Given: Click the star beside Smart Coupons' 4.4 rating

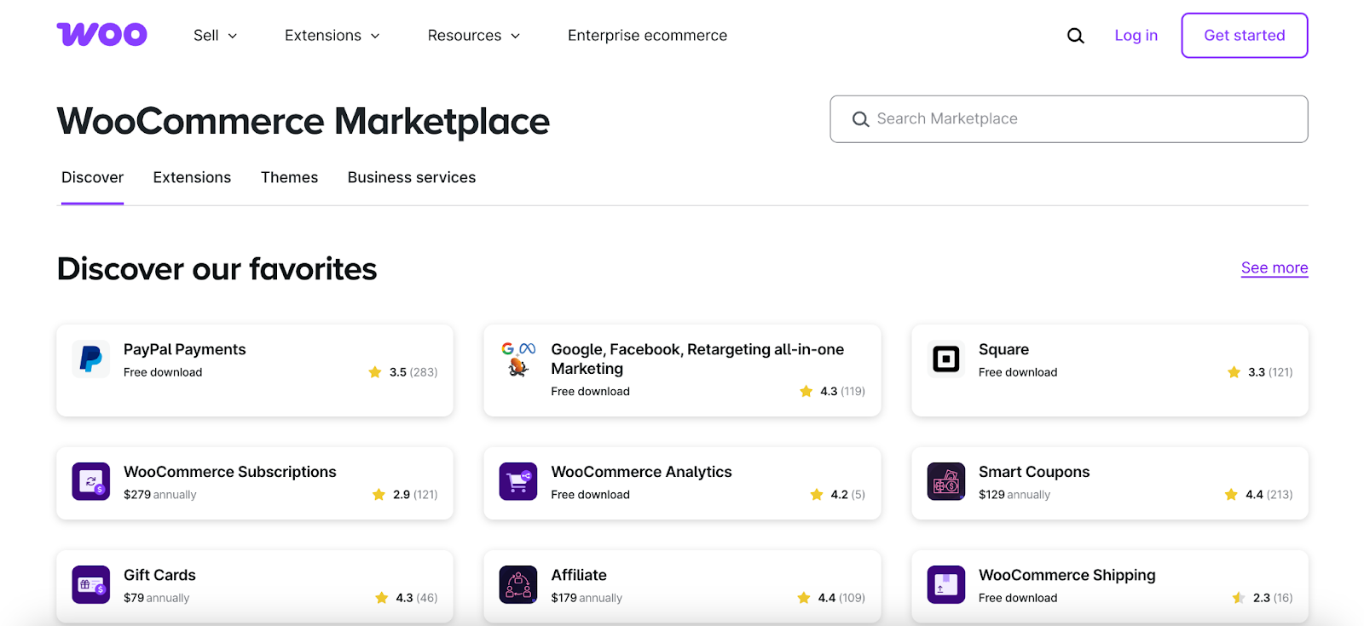Looking at the screenshot, I should click(1231, 494).
